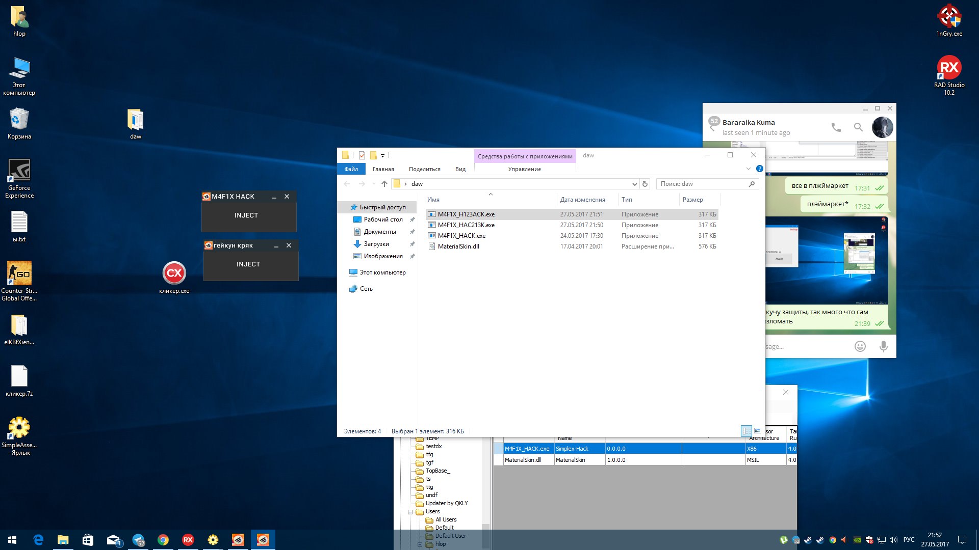Select the Средства работы с приложениями contextual tab

click(x=525, y=156)
